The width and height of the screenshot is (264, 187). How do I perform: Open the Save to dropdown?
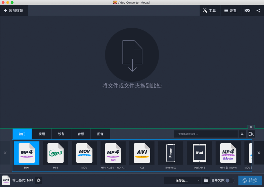tap(183, 180)
